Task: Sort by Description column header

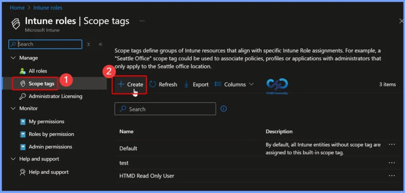Action: [279, 131]
